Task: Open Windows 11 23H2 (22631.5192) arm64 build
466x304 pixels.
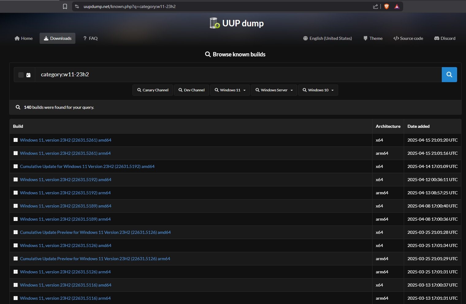Action: click(65, 193)
